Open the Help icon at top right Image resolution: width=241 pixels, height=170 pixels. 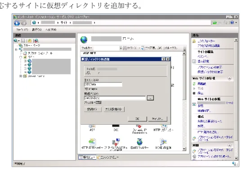(232, 22)
